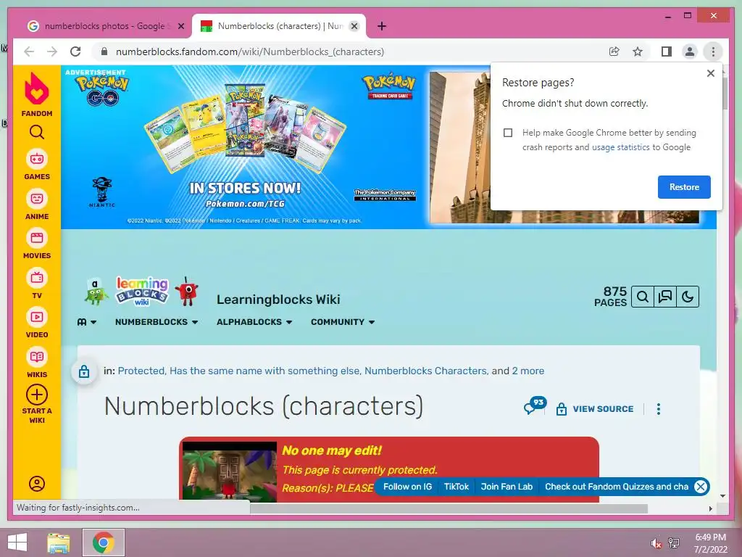742x557 pixels.
Task: Click the muted volume tray icon
Action: coord(656,543)
